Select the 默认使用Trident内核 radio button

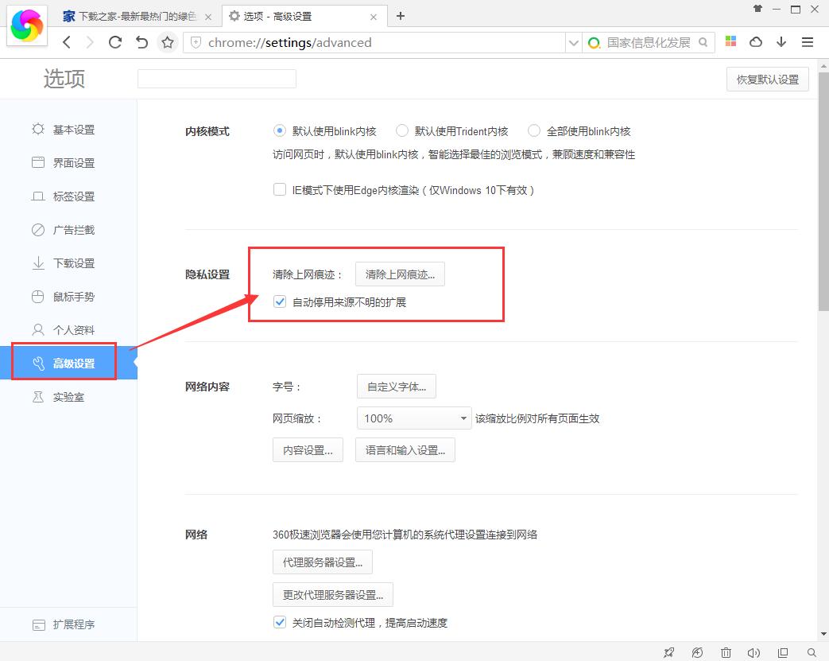pyautogui.click(x=402, y=130)
